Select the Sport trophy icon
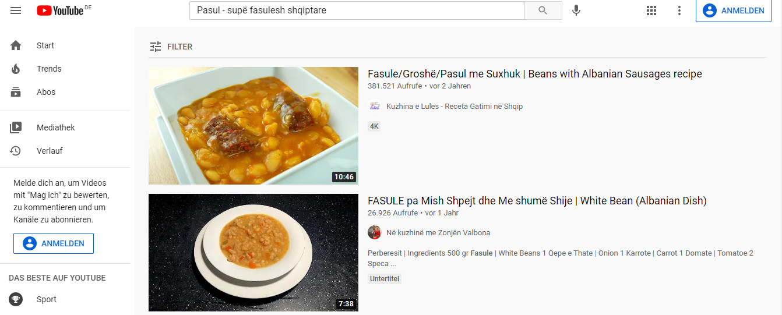This screenshot has width=782, height=315. point(16,299)
